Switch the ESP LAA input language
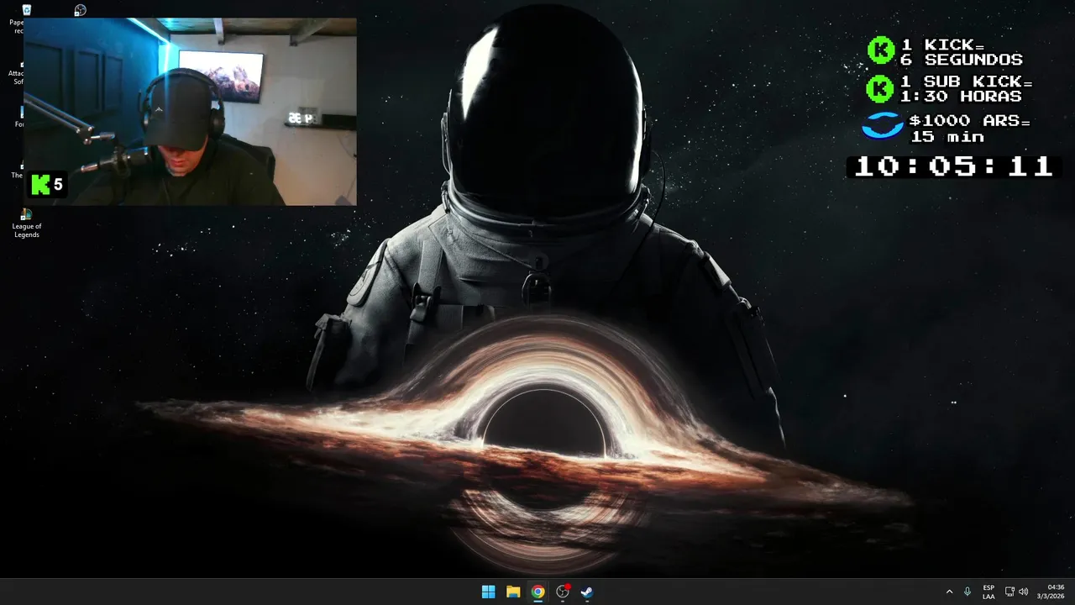Image resolution: width=1075 pixels, height=605 pixels. tap(988, 592)
